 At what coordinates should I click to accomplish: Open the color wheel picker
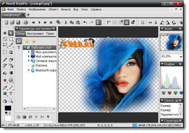coord(5,101)
